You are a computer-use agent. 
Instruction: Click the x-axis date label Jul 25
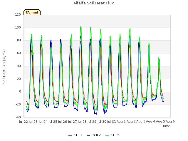53,122
